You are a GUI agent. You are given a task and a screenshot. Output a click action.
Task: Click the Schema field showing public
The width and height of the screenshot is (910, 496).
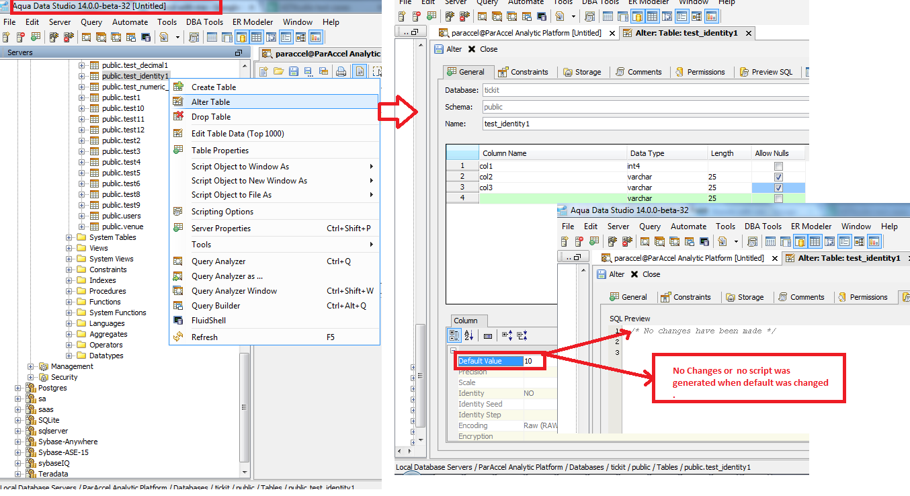(645, 107)
